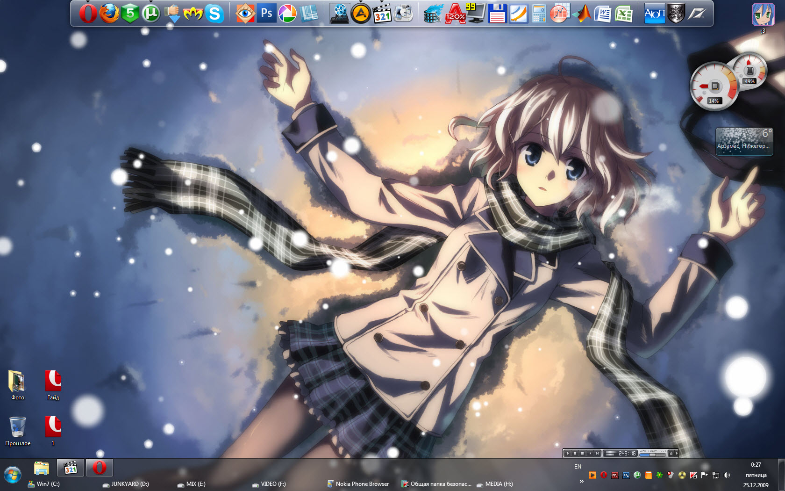Launch MATLAB from the dock
The width and height of the screenshot is (785, 491).
click(581, 14)
